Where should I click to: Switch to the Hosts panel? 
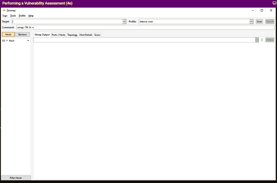(x=8, y=34)
